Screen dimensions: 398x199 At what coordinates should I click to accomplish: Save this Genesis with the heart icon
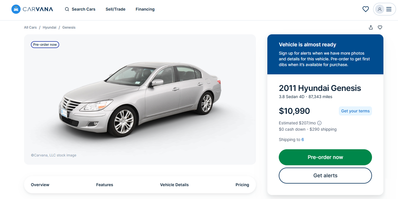point(380,27)
